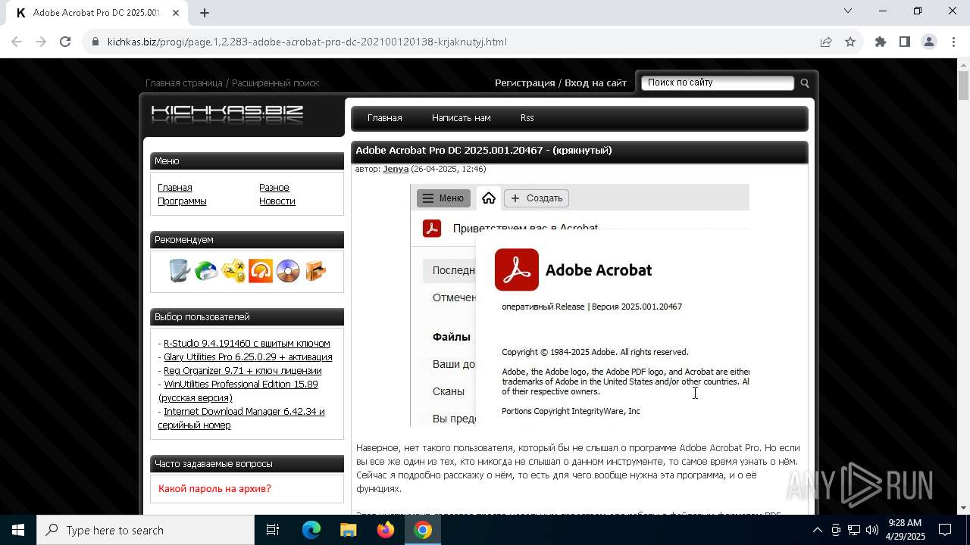The image size is (970, 545).
Task: Open Новости in the sidebar menu
Action: pyautogui.click(x=277, y=201)
